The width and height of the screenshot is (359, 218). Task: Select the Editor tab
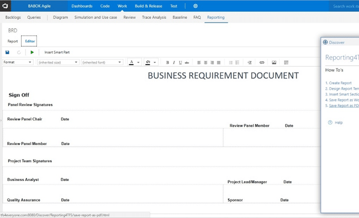29,41
